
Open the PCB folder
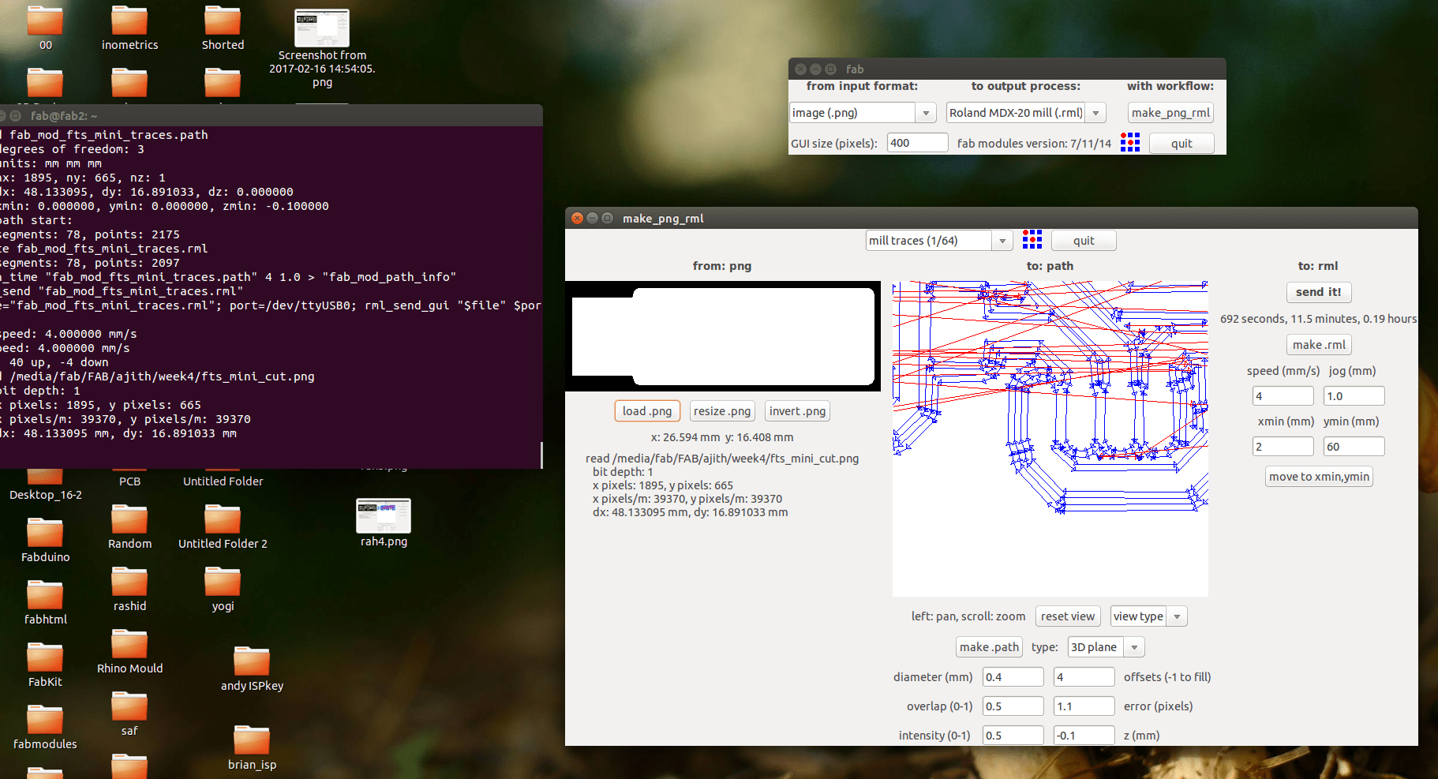point(129,481)
